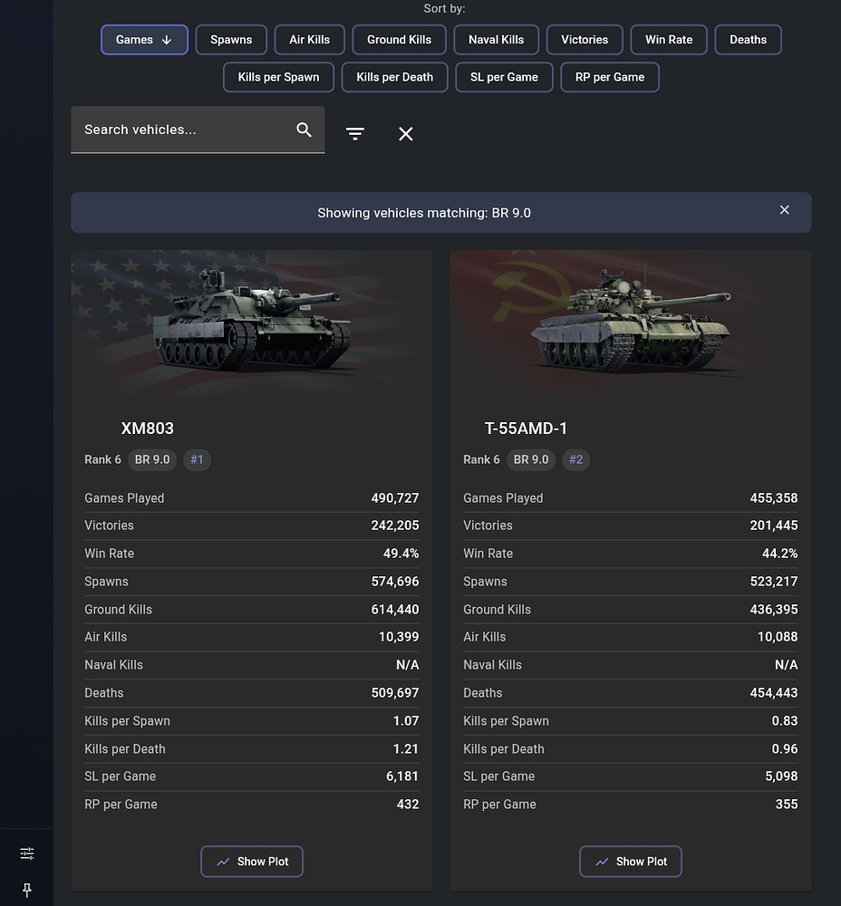Sort vehicles by Victories
The width and height of the screenshot is (841, 906).
(585, 40)
